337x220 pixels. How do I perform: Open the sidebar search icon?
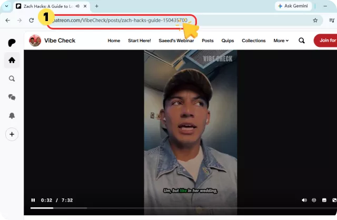tap(12, 78)
